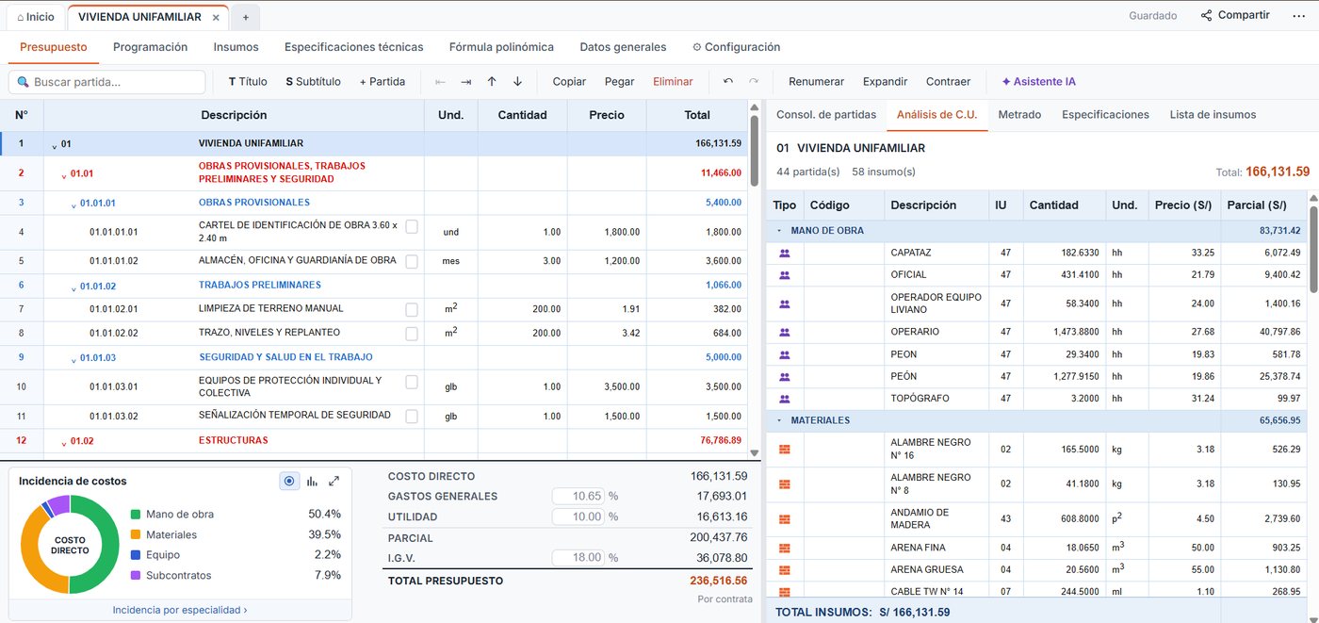Select donut chart view toggle
This screenshot has height=623, width=1319.
coord(289,481)
